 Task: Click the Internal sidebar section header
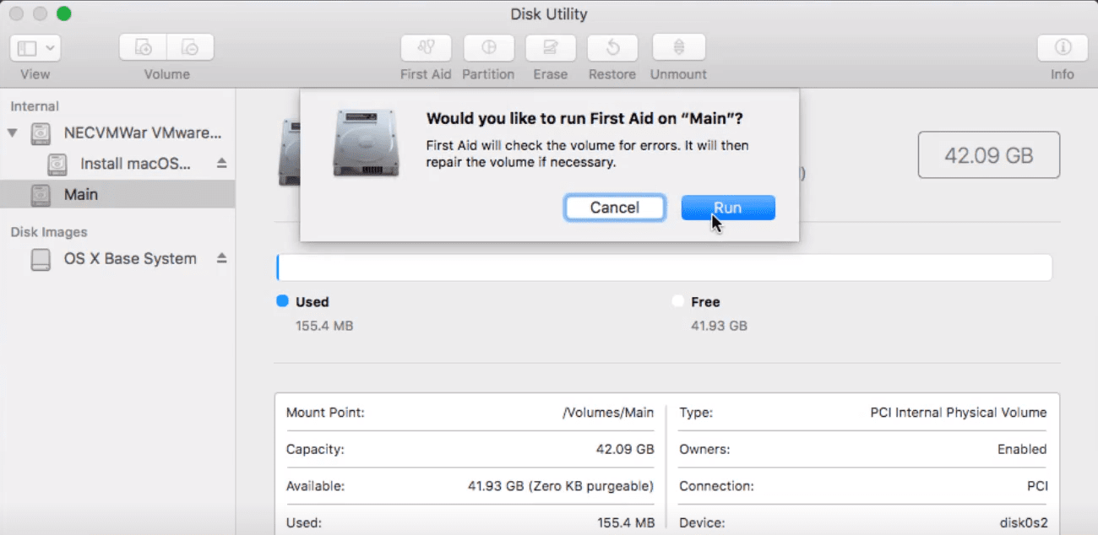pos(35,106)
